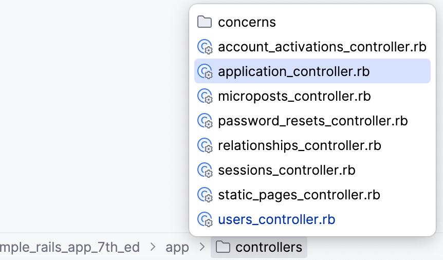
Task: Open the concerns folder entry
Action: click(247, 22)
